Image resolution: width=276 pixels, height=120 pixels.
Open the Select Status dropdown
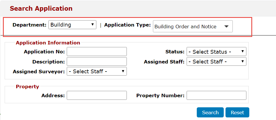[x=216, y=52]
